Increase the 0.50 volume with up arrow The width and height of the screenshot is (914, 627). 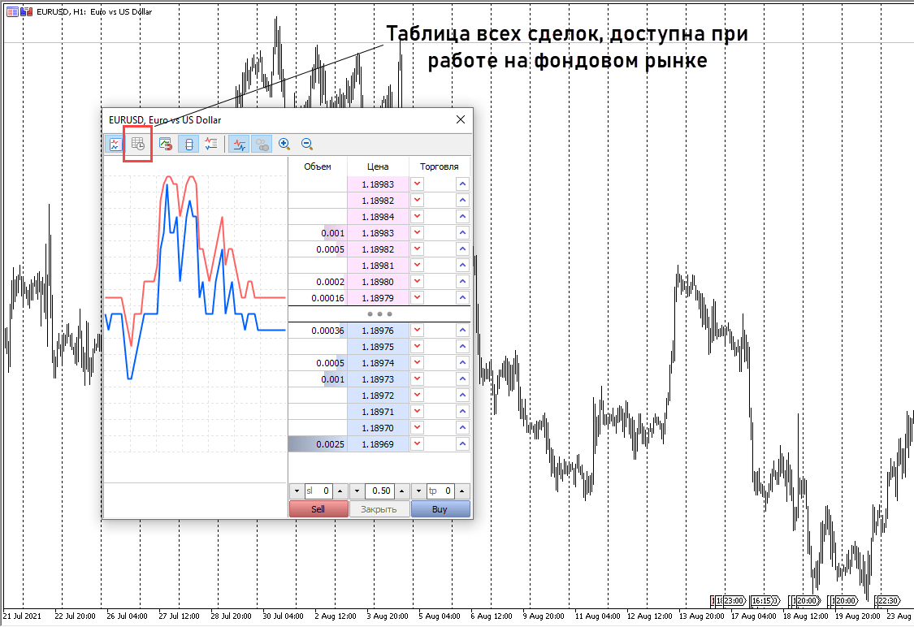point(401,491)
